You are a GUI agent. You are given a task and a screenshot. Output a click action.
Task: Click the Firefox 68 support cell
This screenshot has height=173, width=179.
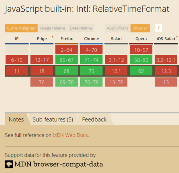[x=67, y=71]
